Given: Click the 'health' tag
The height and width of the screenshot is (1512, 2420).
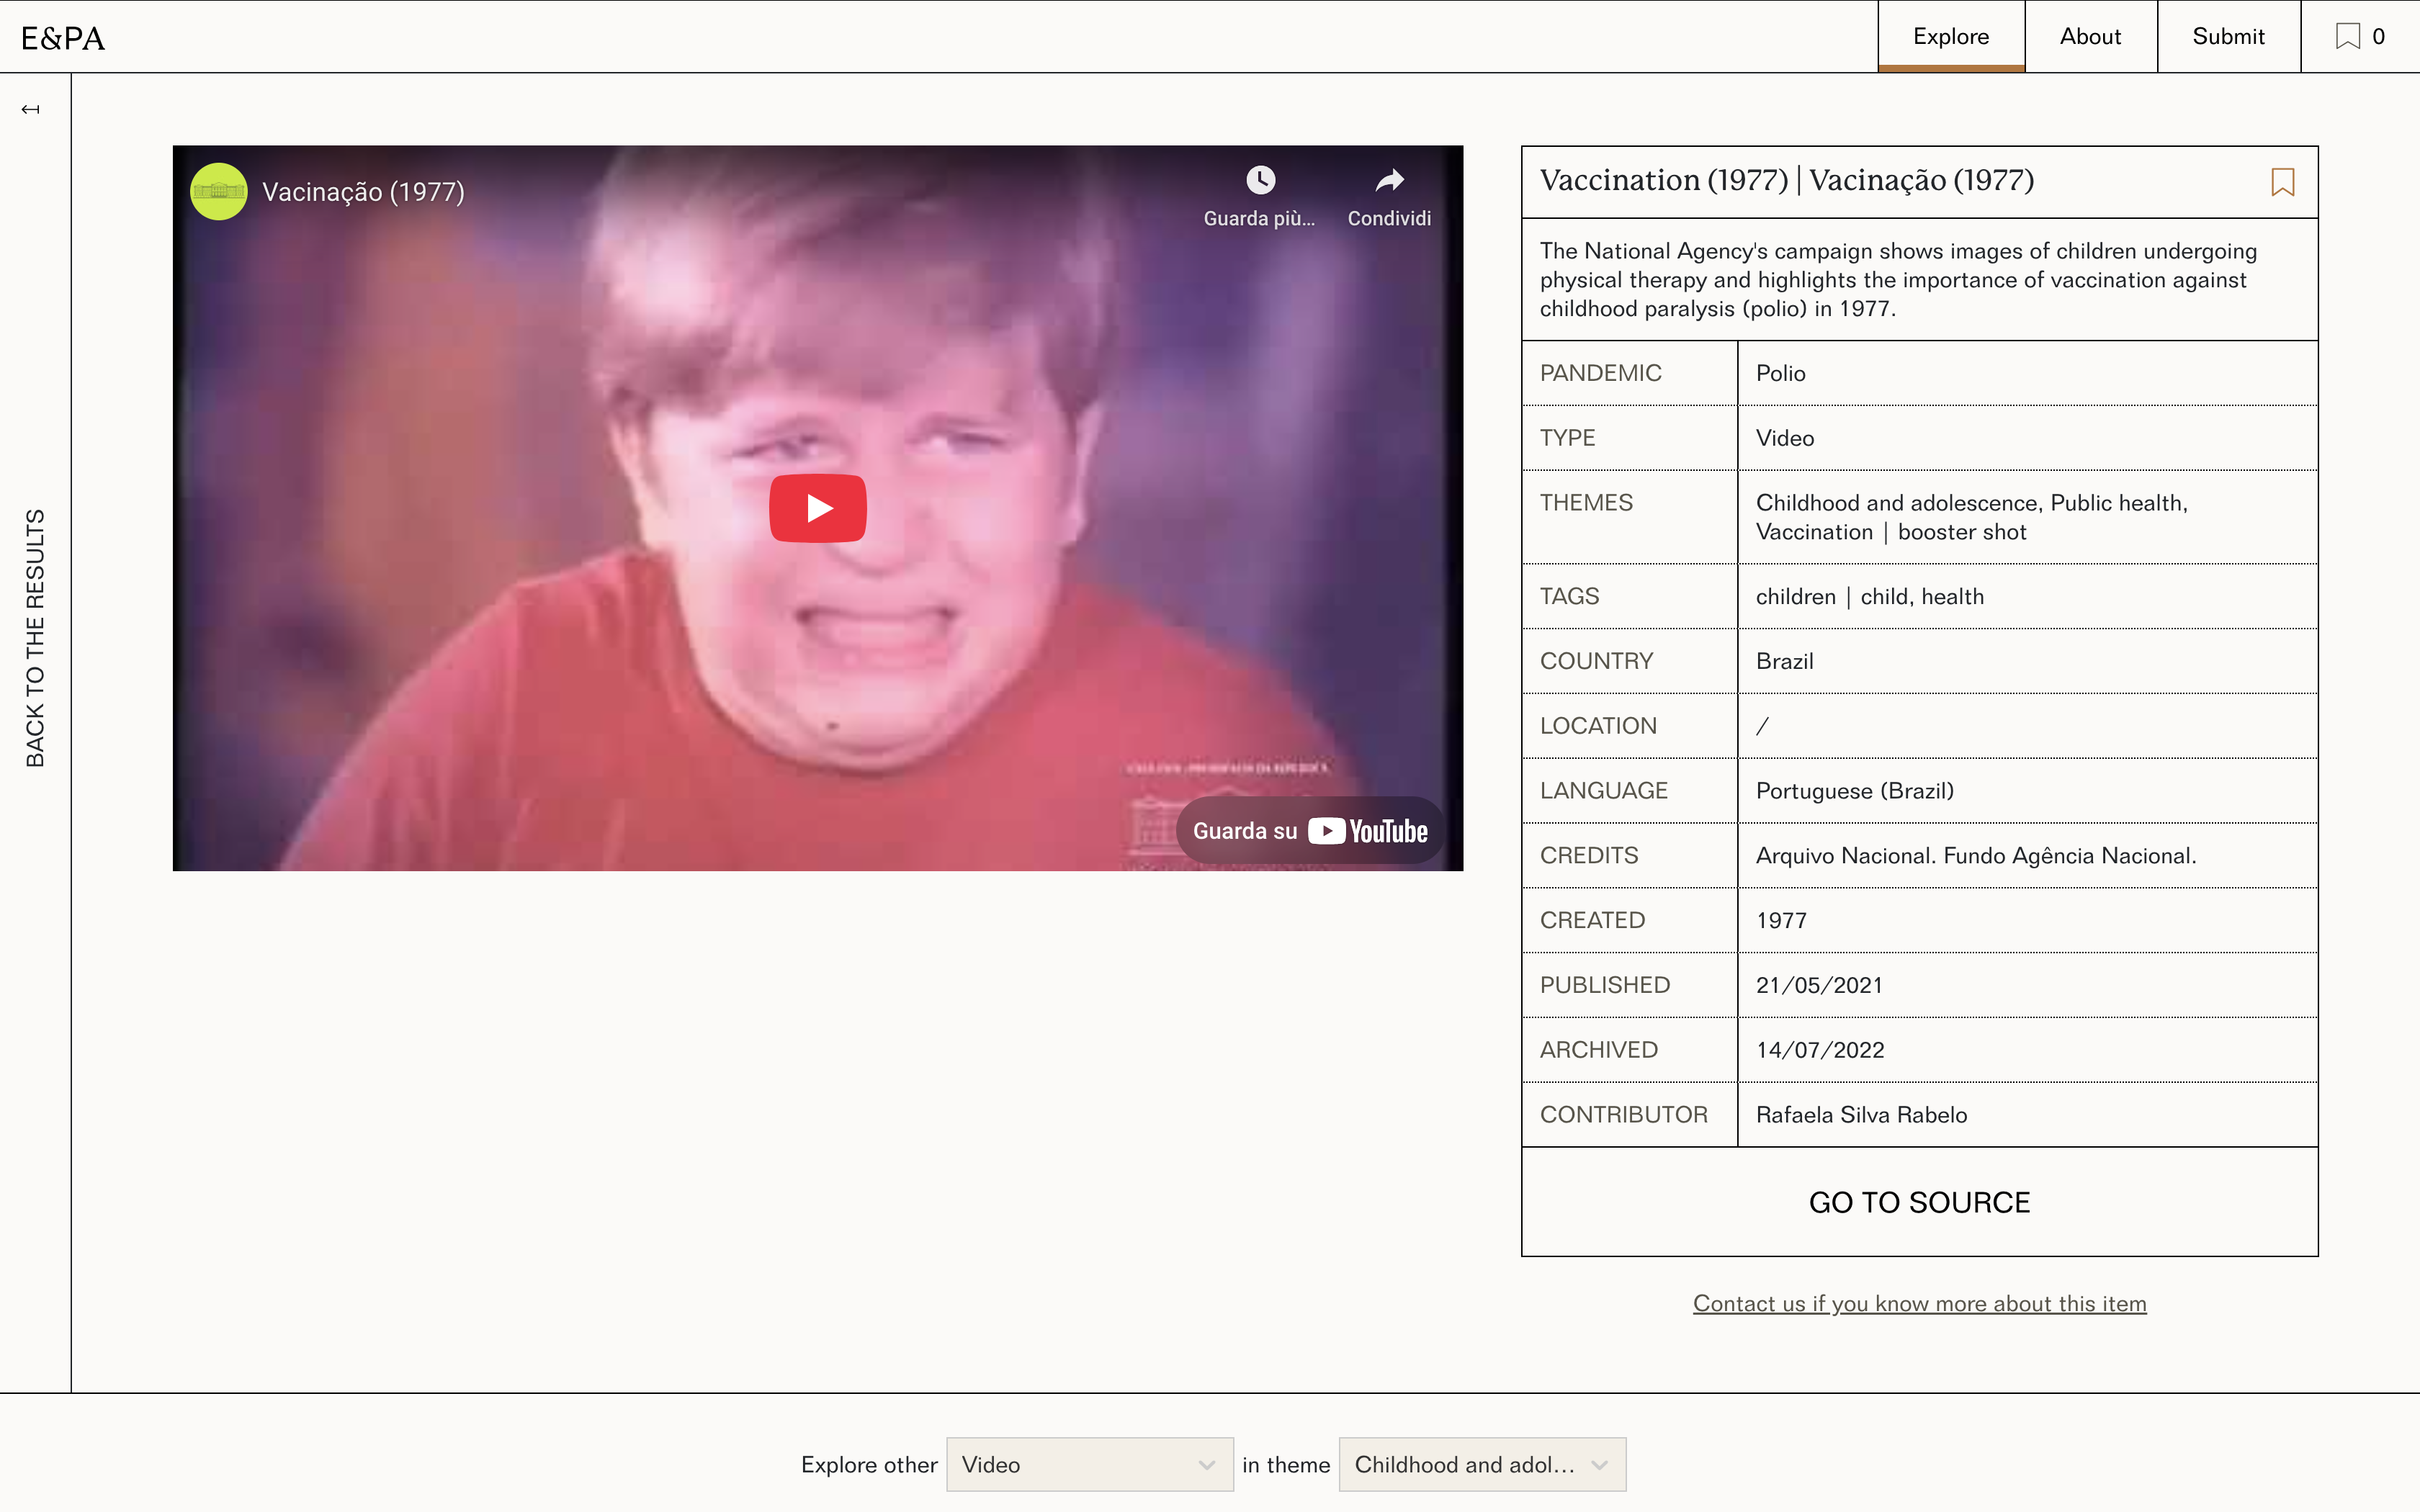Looking at the screenshot, I should [1952, 597].
